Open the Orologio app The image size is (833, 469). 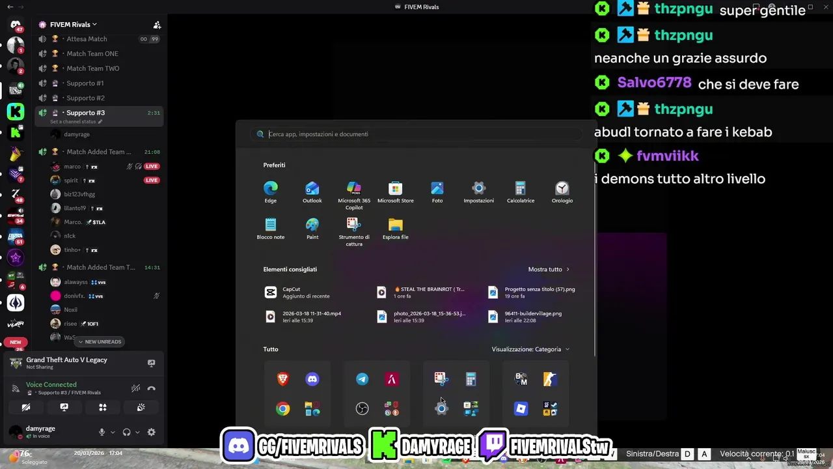[x=562, y=192]
